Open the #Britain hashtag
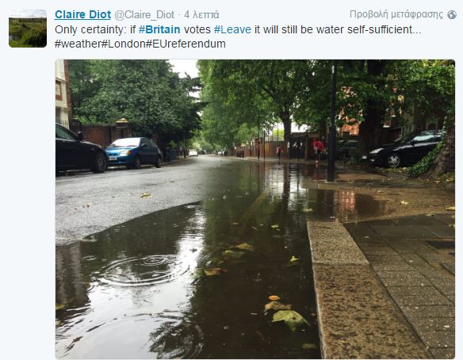The height and width of the screenshot is (360, 463). coord(159,29)
